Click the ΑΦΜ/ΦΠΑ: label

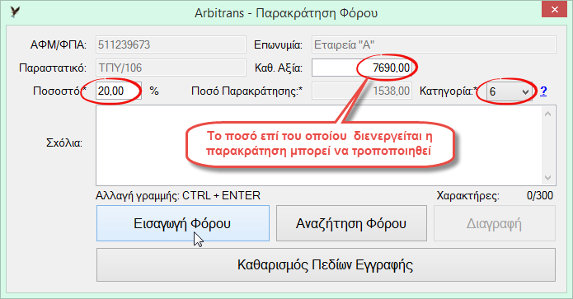59,45
